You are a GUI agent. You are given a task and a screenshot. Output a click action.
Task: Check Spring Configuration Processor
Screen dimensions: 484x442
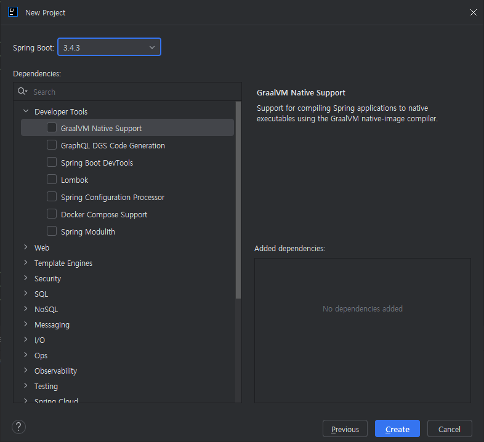[52, 196]
